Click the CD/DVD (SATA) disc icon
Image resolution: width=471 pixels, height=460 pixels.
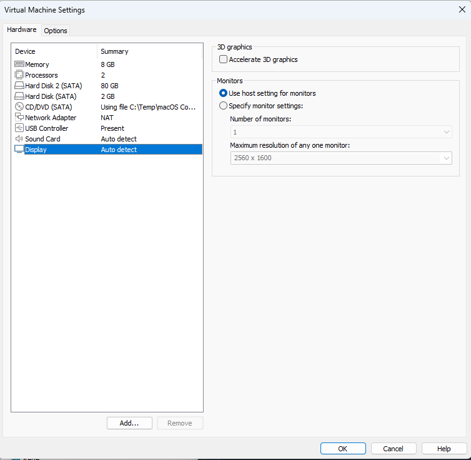pos(19,107)
